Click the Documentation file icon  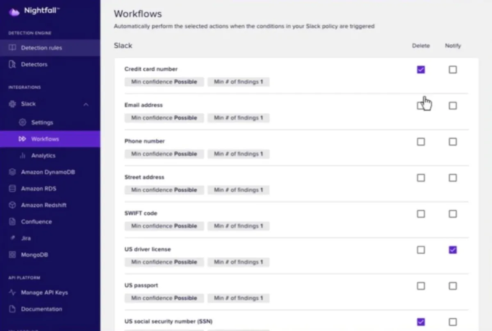pyautogui.click(x=12, y=309)
